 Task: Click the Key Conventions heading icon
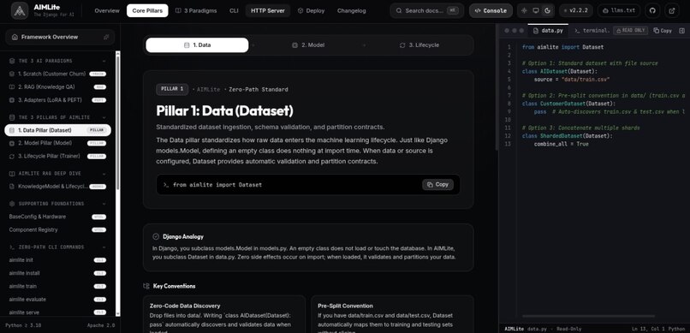click(146, 286)
